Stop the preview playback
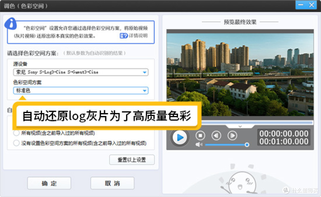The image size is (321, 197). [200, 136]
